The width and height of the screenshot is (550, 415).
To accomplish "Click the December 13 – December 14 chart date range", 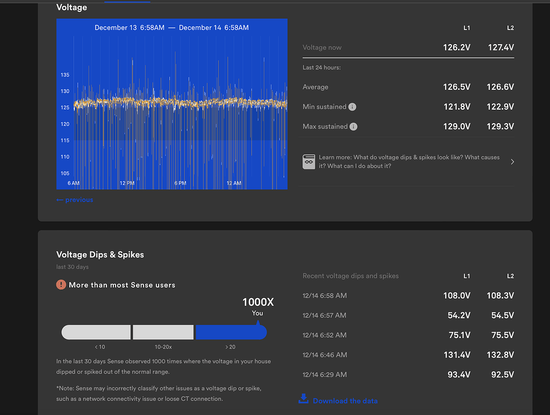I will pyautogui.click(x=172, y=27).
